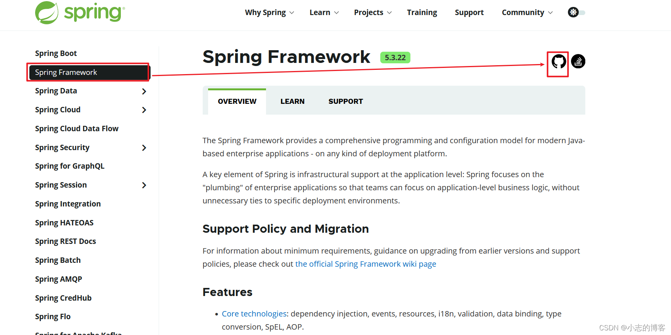Expand the Learn menu in header

click(x=324, y=12)
